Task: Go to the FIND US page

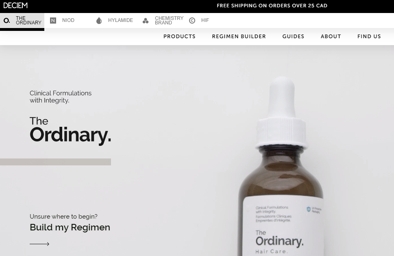Action: (369, 37)
